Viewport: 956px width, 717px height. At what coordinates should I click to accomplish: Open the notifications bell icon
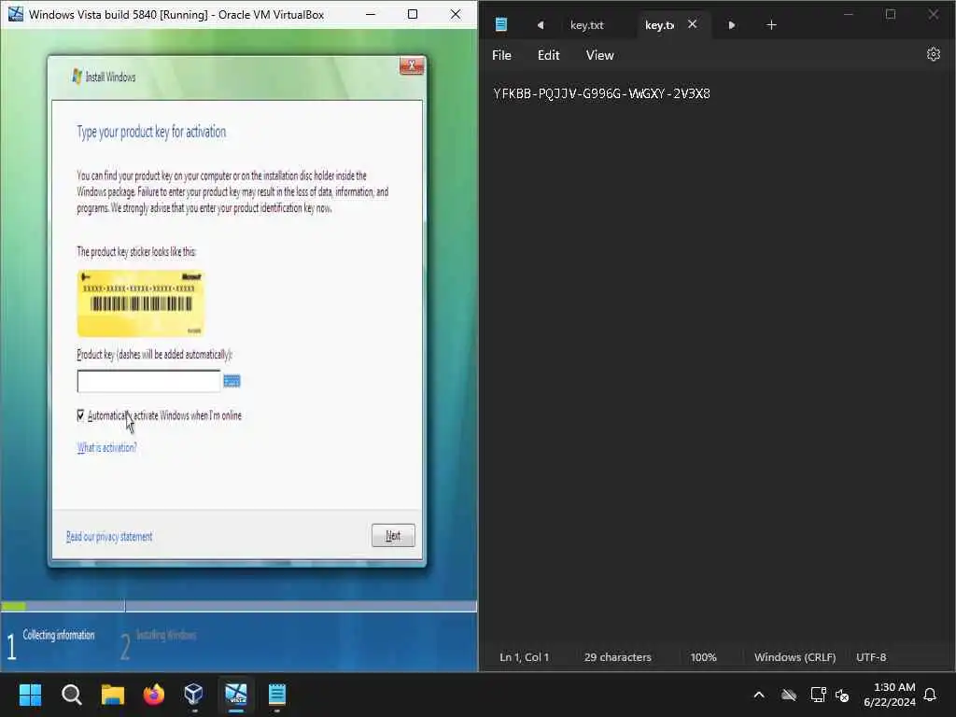point(930,695)
